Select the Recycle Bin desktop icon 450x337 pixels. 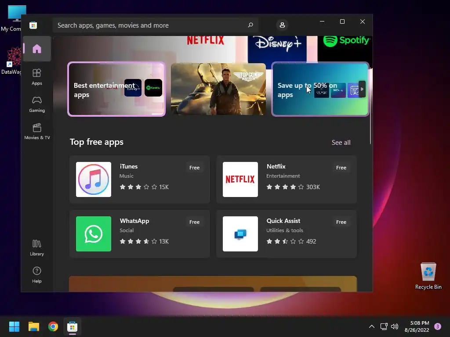tap(428, 276)
